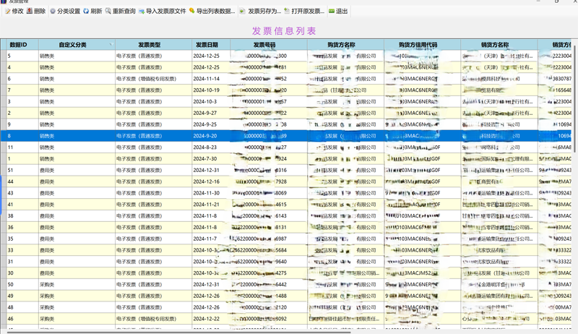Click date cell "2024-11-21"

[x=211, y=205]
